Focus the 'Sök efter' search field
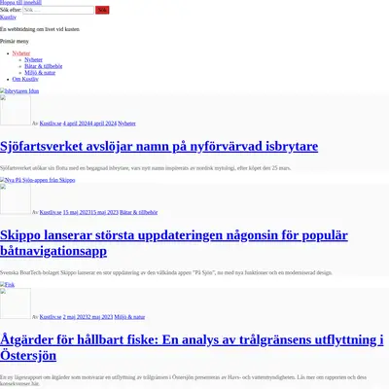Viewport: 389px width, 389px height. [x=58, y=10]
